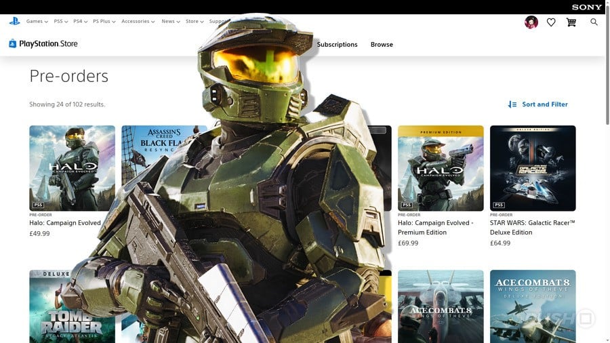Expand the PS4 dropdown menu
Viewport: 610px width, 343px height.
[80, 22]
